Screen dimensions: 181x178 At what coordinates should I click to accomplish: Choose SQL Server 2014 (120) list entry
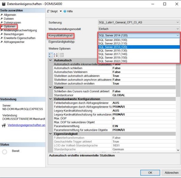139,47
